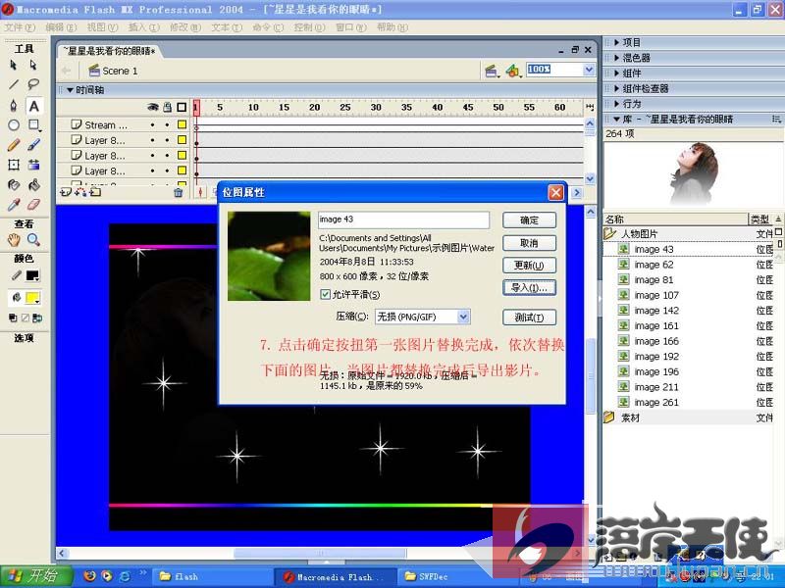Open the 编辑 menu
This screenshot has width=785, height=588.
click(61, 27)
